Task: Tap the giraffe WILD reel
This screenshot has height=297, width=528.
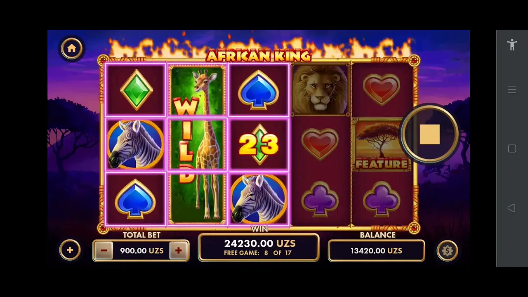Action: click(197, 144)
